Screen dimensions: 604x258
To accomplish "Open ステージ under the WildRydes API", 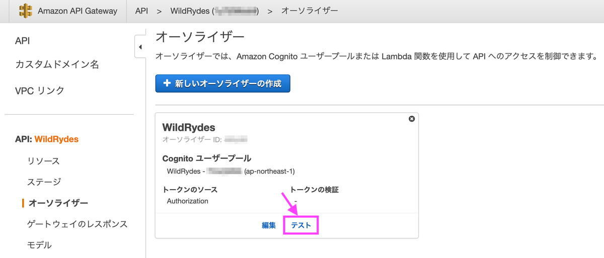I will pyautogui.click(x=44, y=182).
